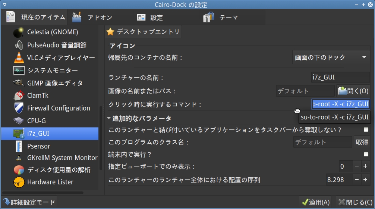
Task: Click the GIMP mascot icon
Action: point(19,83)
